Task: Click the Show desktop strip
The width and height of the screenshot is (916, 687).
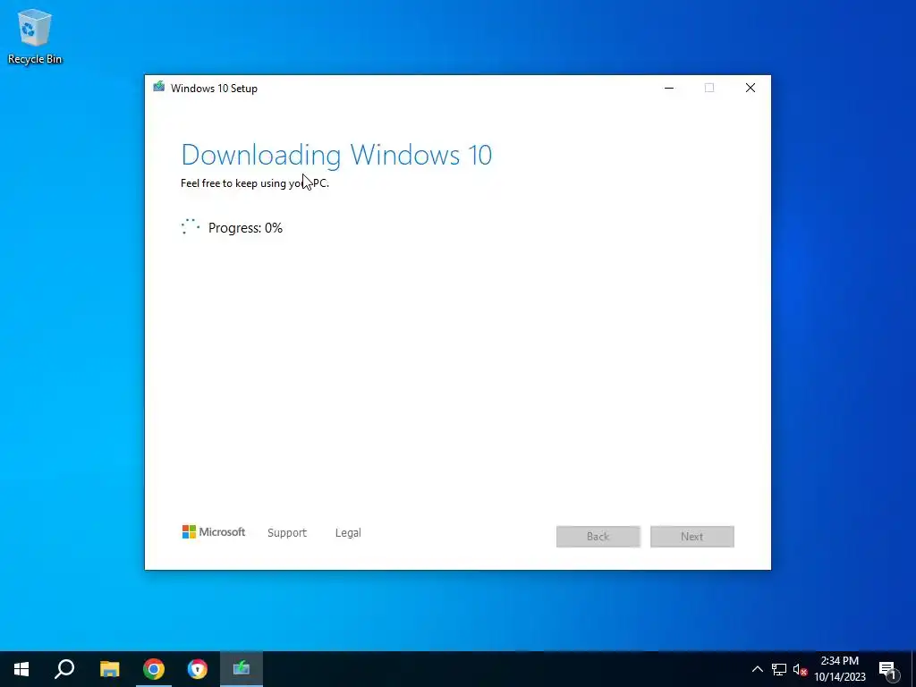Action: (x=913, y=669)
